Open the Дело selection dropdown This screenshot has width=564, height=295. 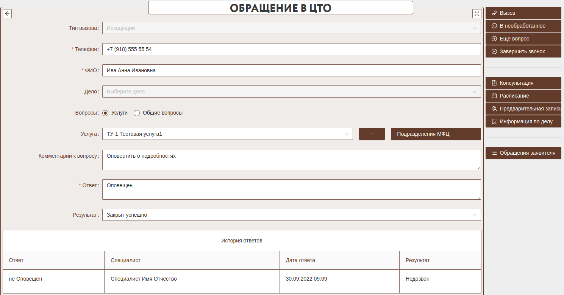tap(291, 92)
